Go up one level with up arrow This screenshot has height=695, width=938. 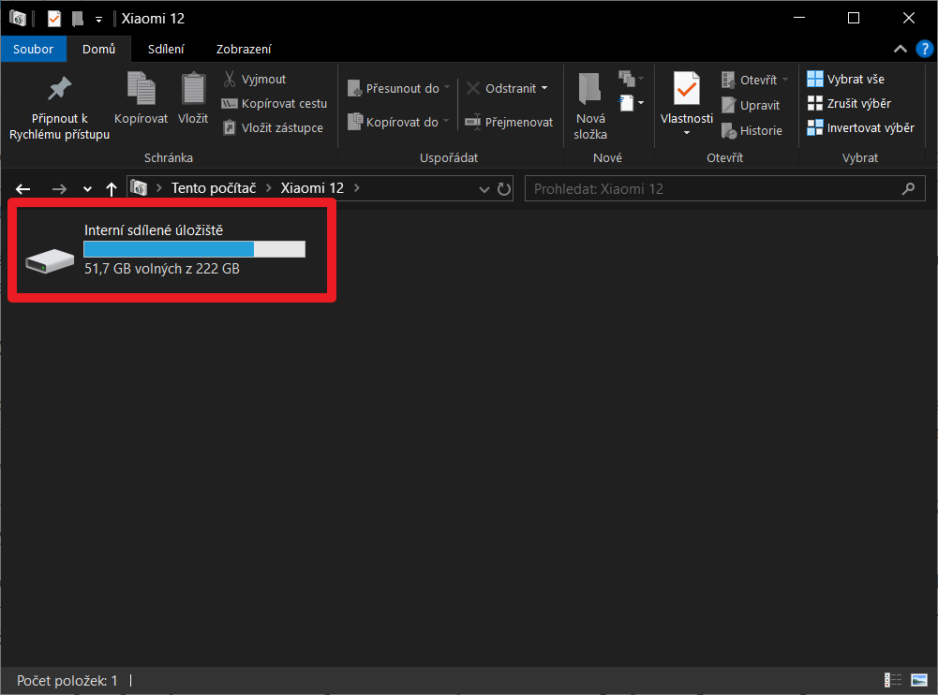pos(112,189)
